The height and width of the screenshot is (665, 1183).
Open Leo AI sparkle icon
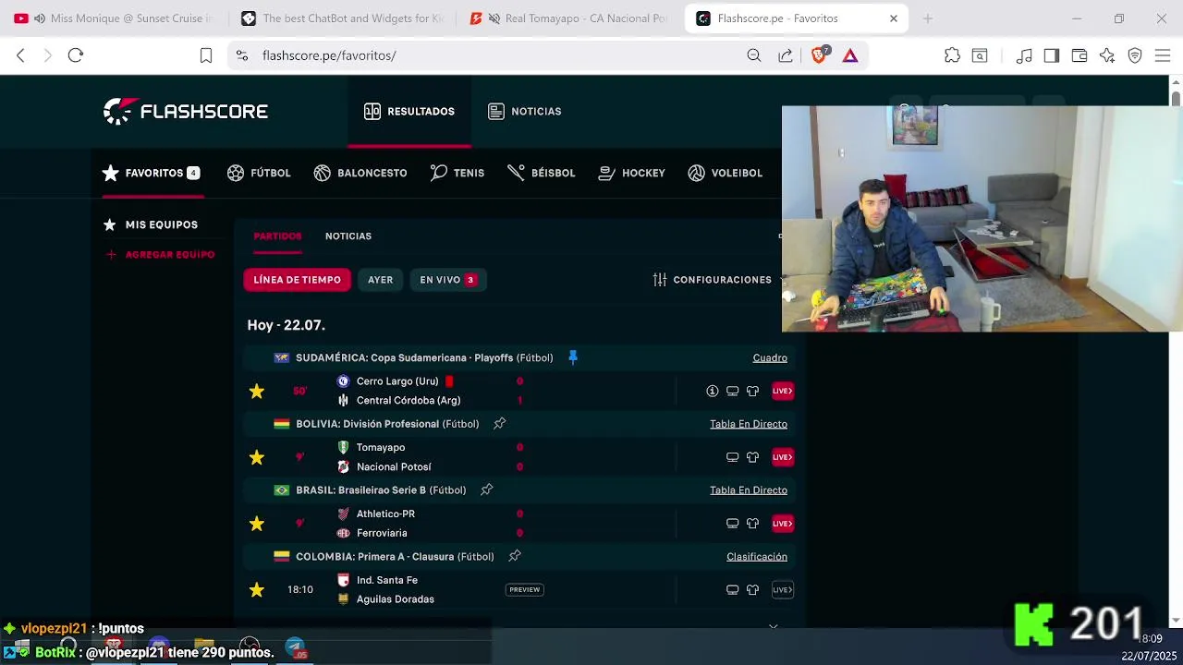point(1107,55)
